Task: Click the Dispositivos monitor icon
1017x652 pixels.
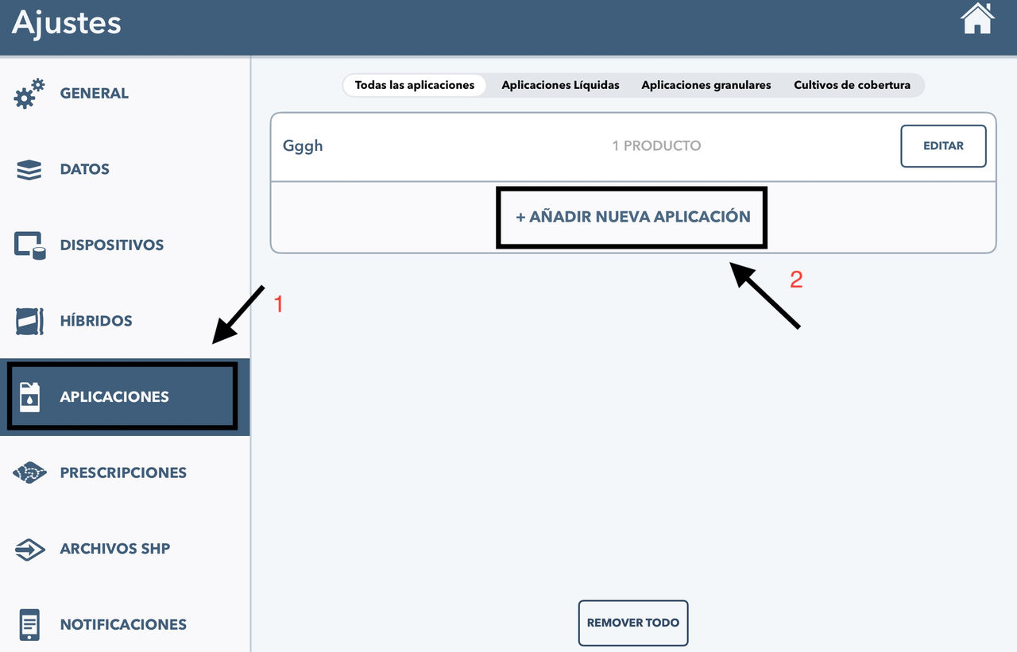Action: 29,245
